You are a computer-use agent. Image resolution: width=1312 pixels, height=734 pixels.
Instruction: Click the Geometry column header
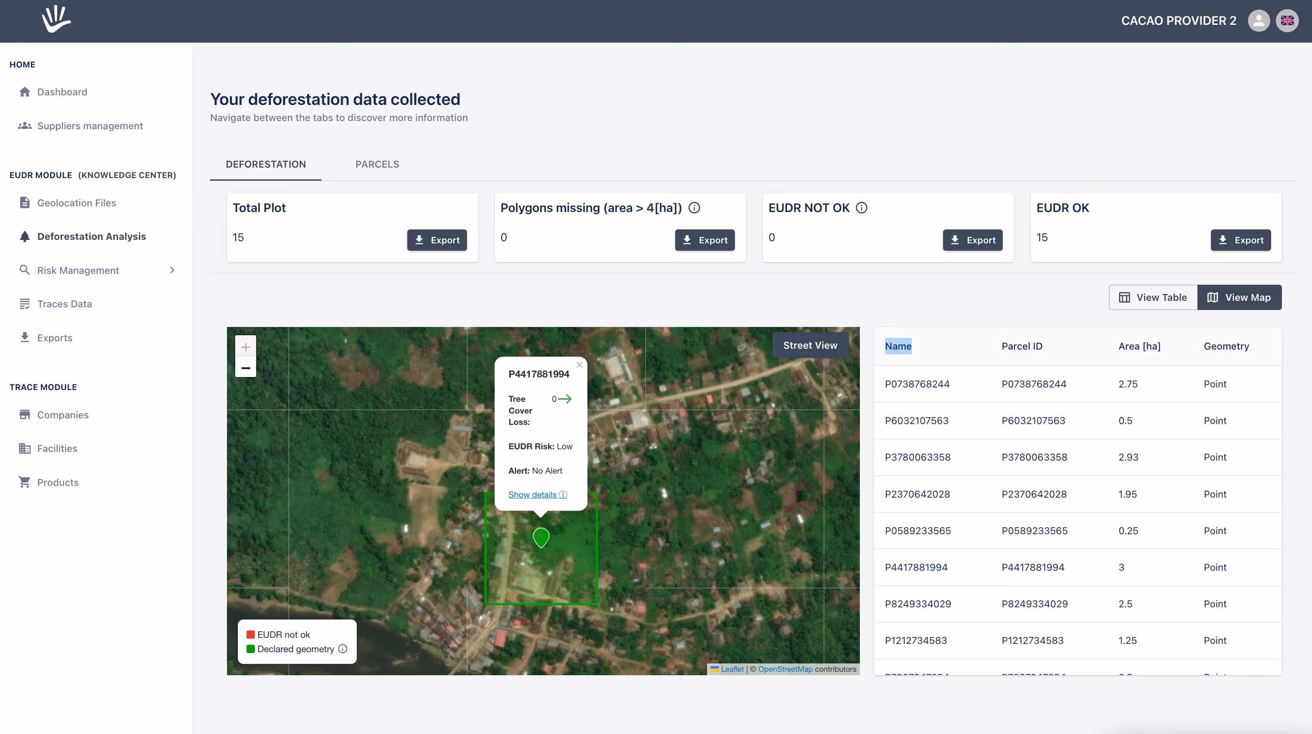[x=1226, y=346]
